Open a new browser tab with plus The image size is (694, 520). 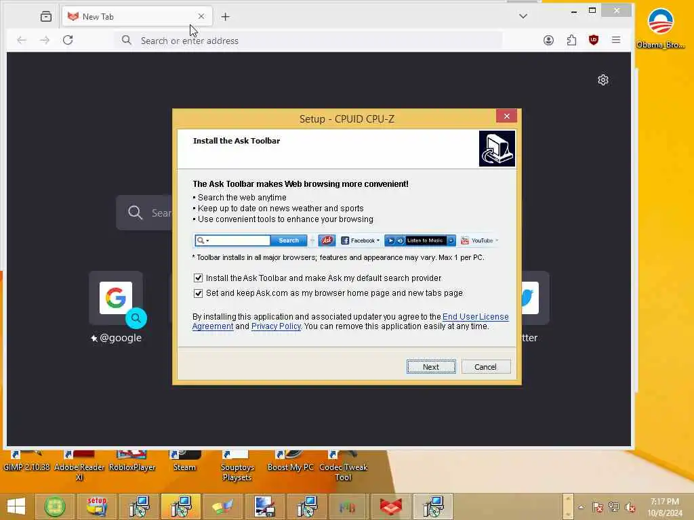pos(225,17)
